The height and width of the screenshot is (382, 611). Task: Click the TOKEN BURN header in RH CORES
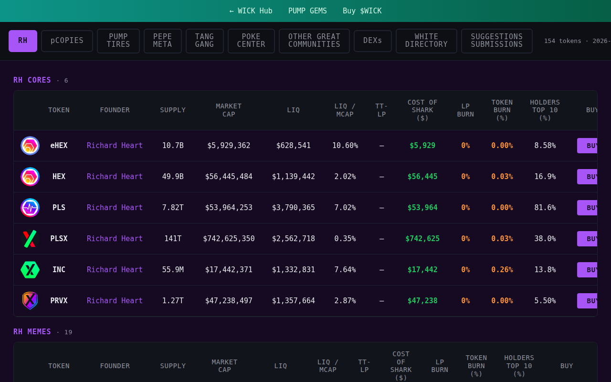pos(502,110)
